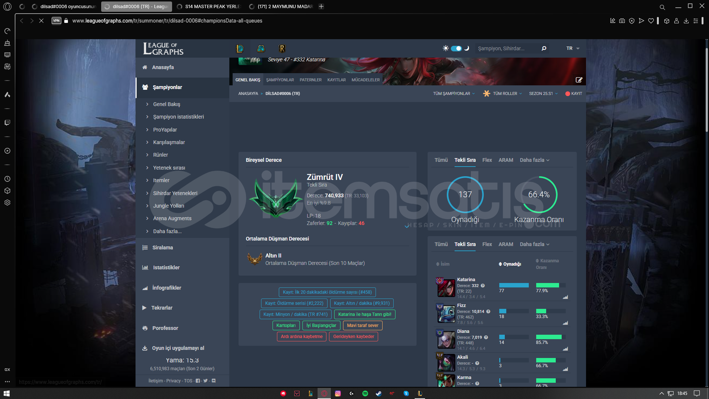Open Instagram from the taskbar
709x399 pixels.
(338, 393)
